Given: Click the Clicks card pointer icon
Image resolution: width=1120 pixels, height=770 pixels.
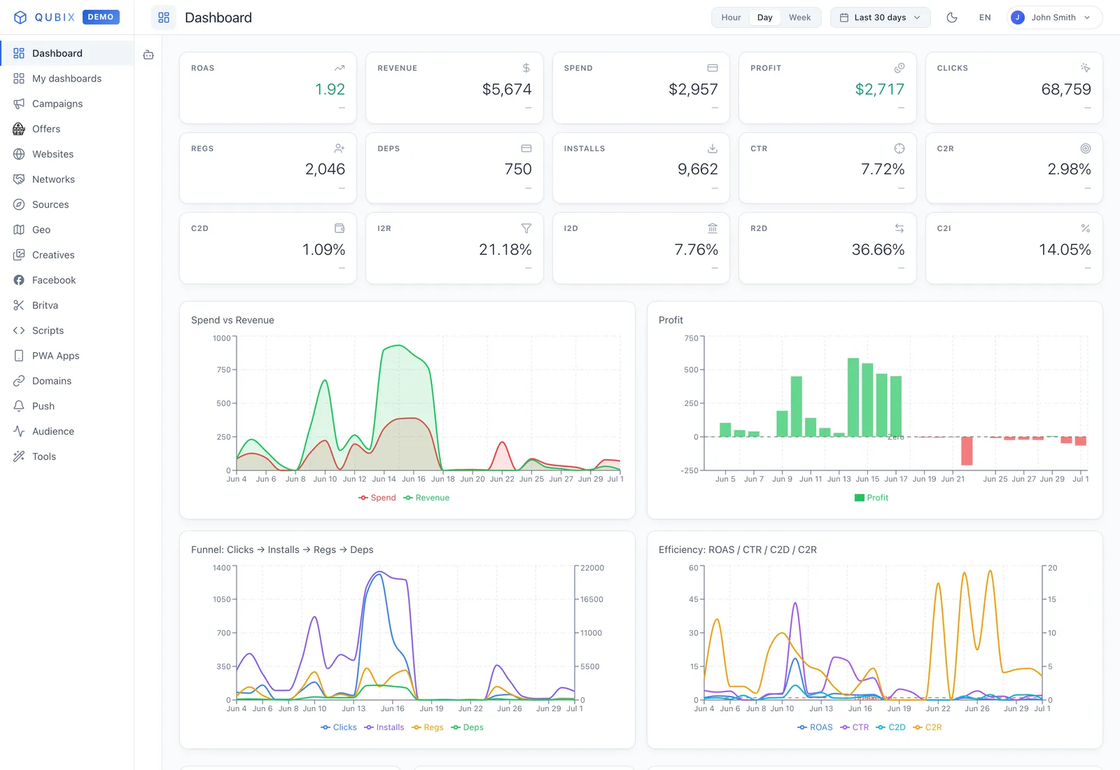Looking at the screenshot, I should point(1086,68).
